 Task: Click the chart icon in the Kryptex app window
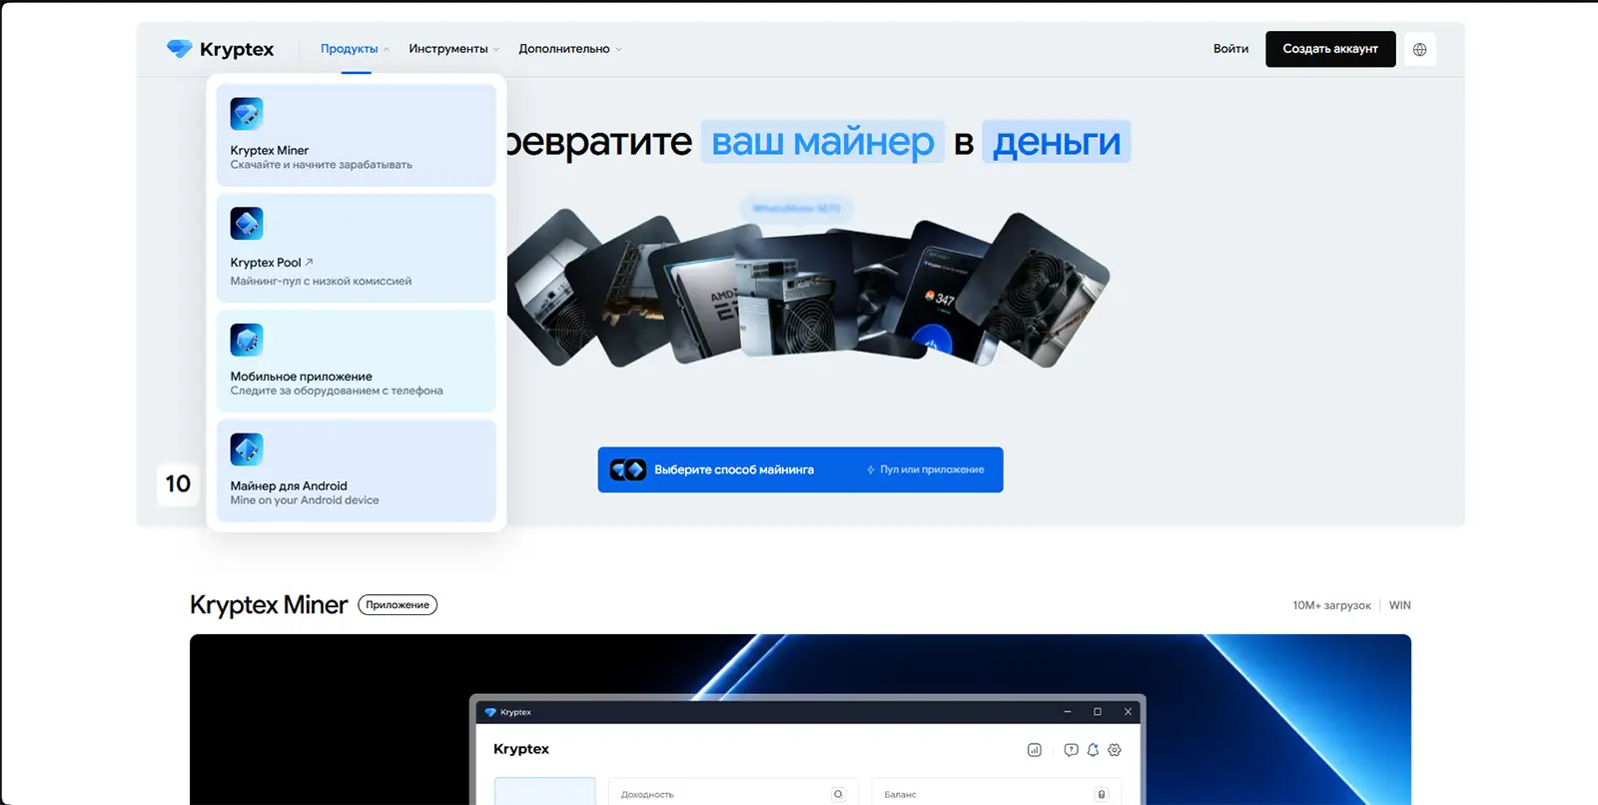pos(1035,750)
